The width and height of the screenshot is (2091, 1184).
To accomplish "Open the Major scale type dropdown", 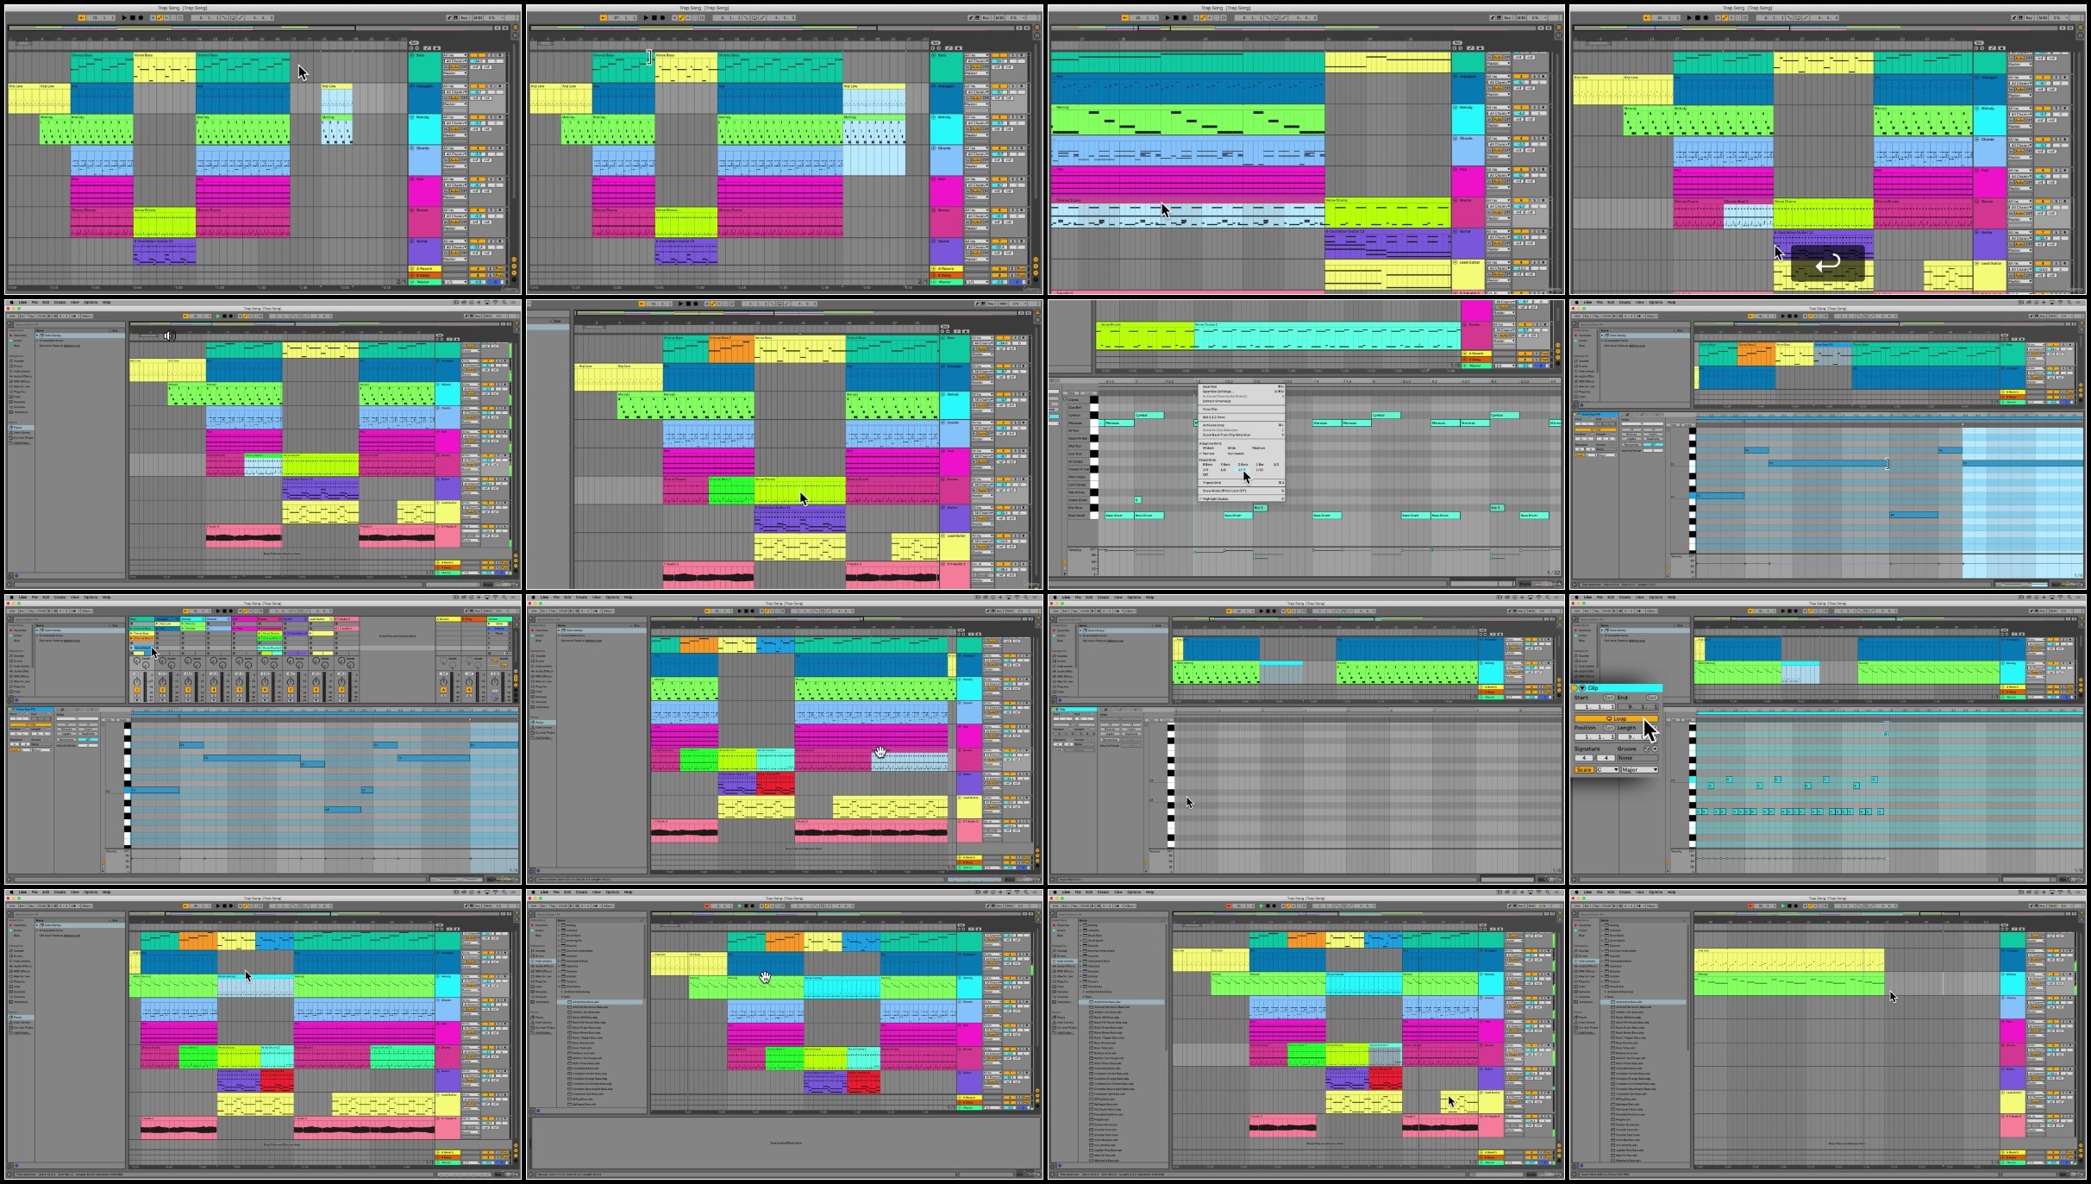I will point(1639,769).
